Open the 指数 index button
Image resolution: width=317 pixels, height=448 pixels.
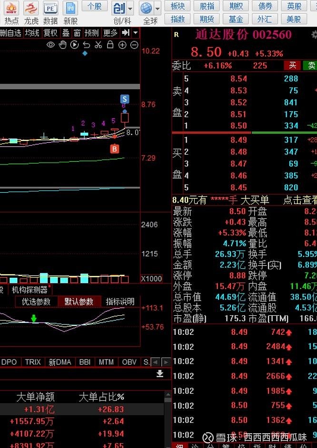click(178, 19)
